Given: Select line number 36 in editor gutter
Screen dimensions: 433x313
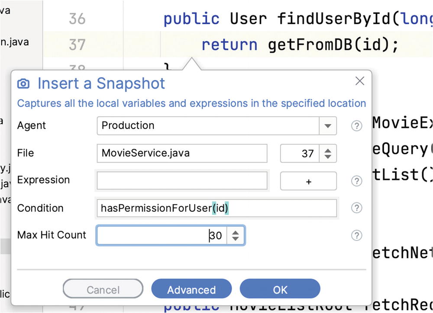Looking at the screenshot, I should [77, 19].
